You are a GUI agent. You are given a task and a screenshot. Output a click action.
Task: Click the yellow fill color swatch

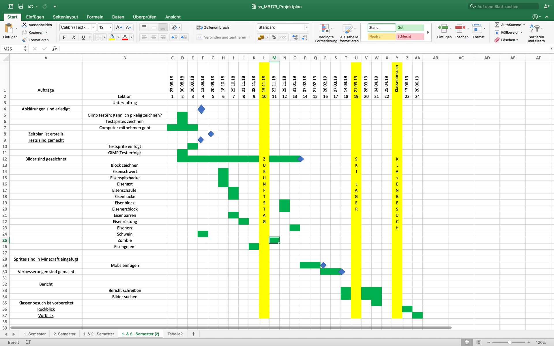pos(112,37)
